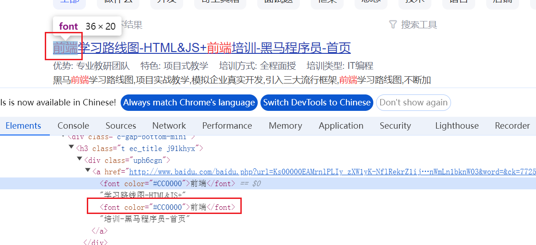Open the 前端学习路线图 search result title link
Image resolution: width=536 pixels, height=245 pixels.
(x=202, y=48)
